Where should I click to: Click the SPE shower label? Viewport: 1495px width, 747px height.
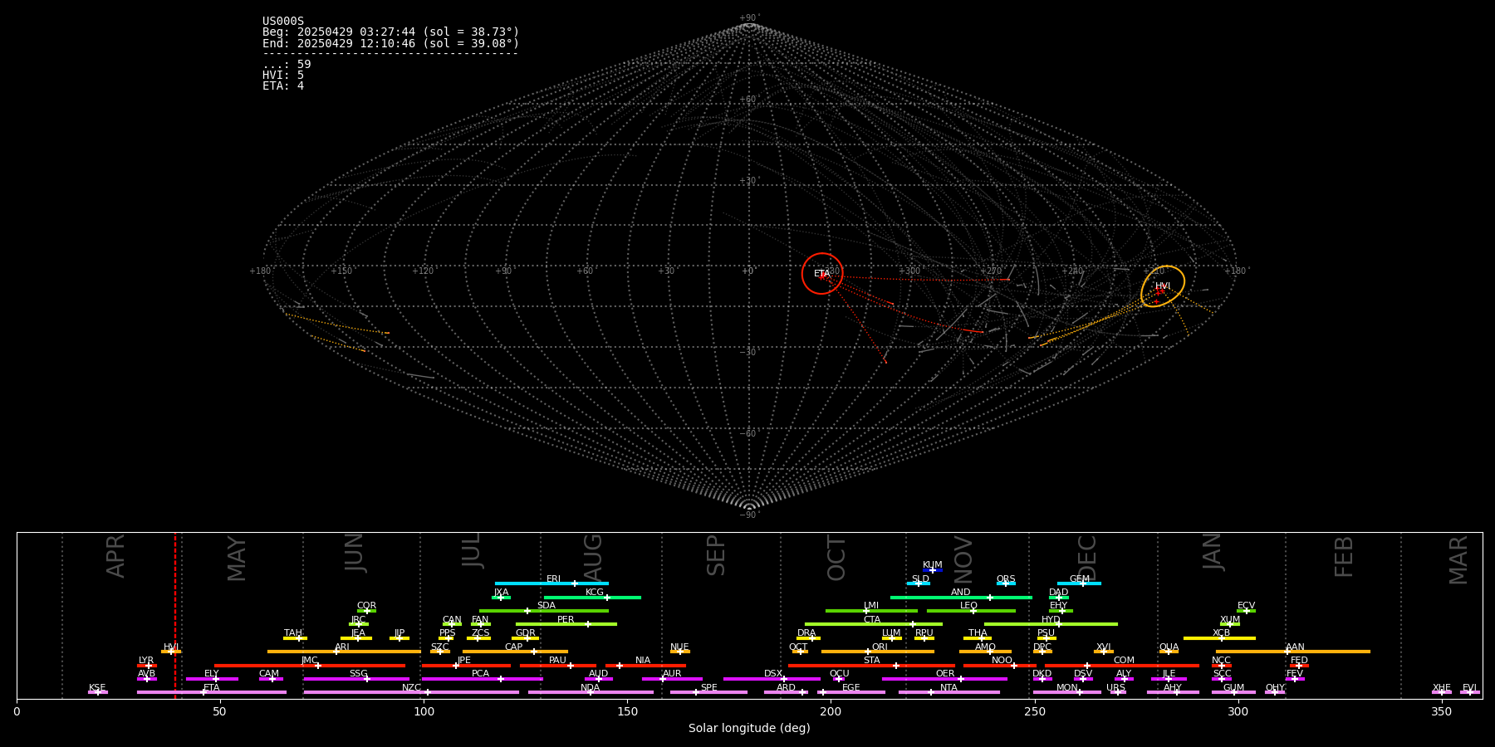pyautogui.click(x=708, y=687)
